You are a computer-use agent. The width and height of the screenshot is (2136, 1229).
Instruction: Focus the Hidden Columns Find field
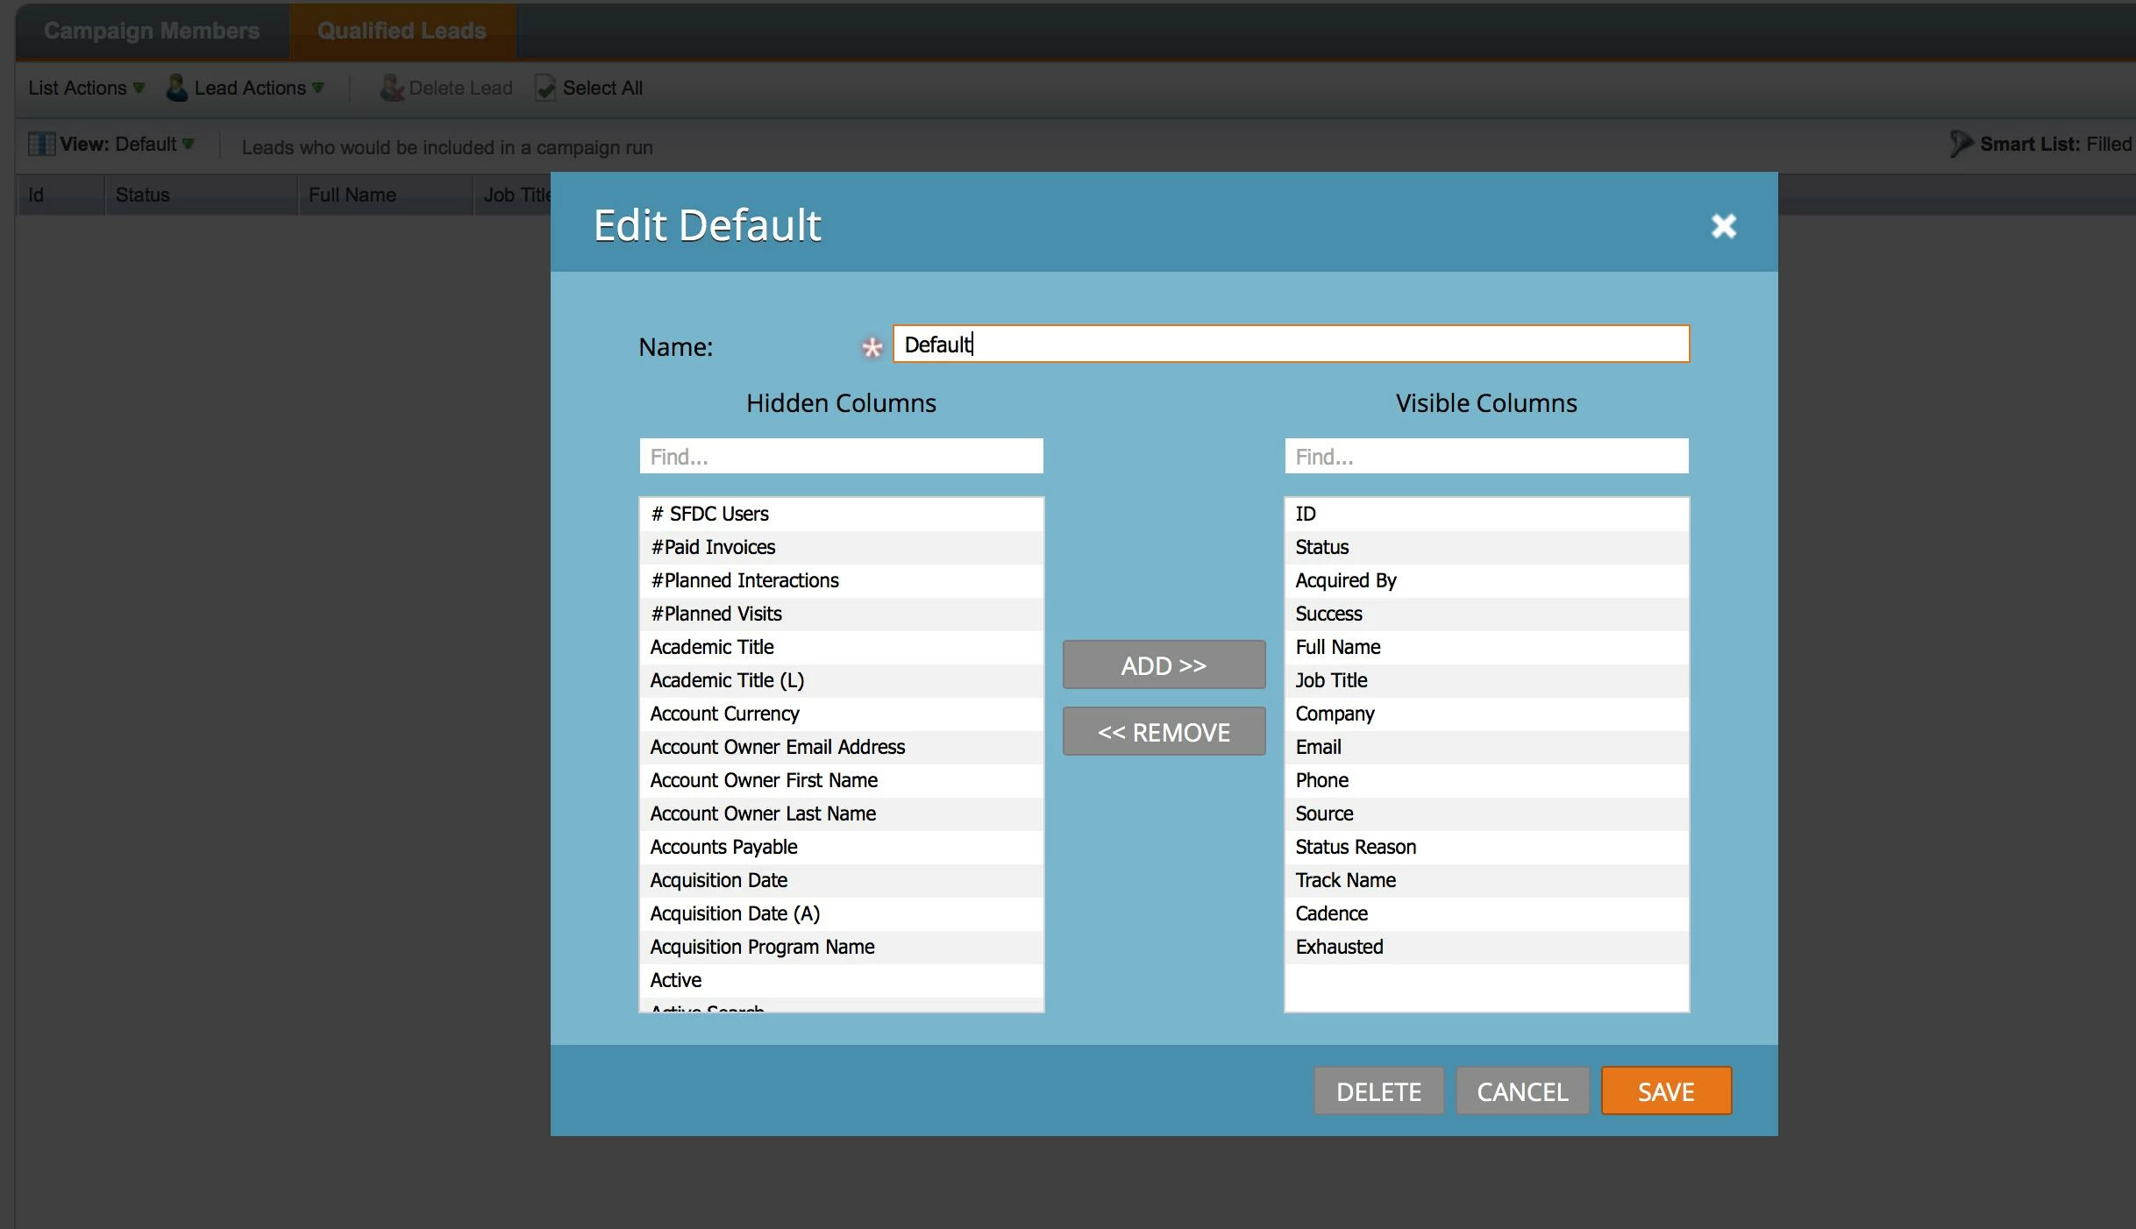coord(841,457)
